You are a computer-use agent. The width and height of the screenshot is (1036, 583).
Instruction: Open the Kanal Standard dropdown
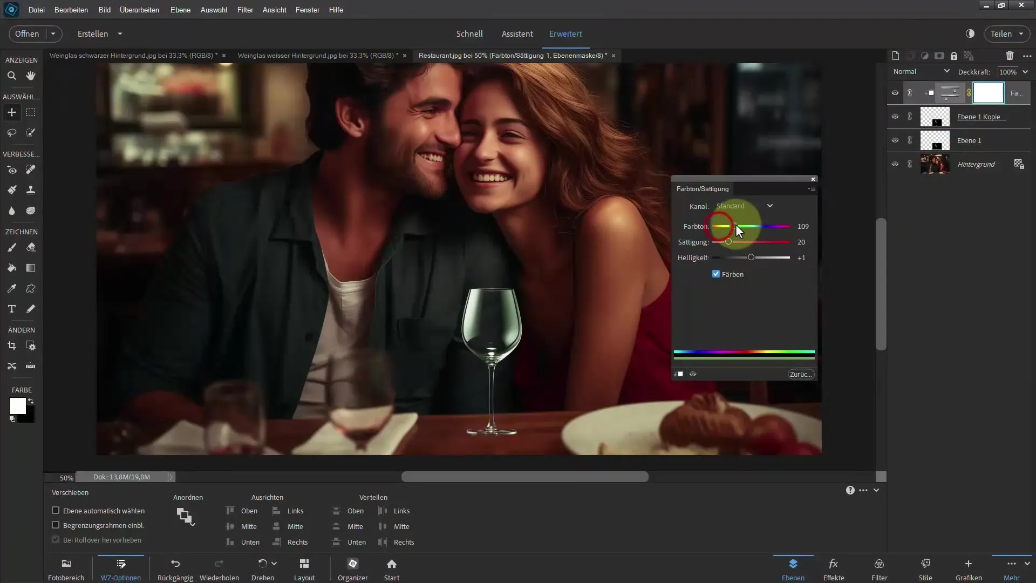744,206
